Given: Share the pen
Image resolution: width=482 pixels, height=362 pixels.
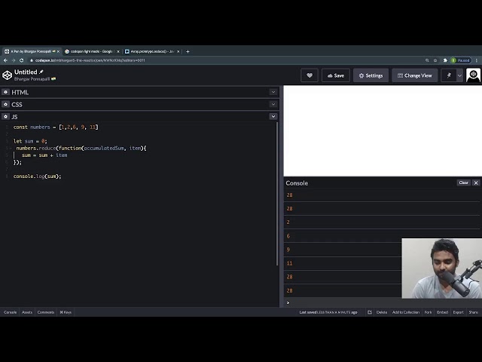Looking at the screenshot, I should click(x=474, y=312).
